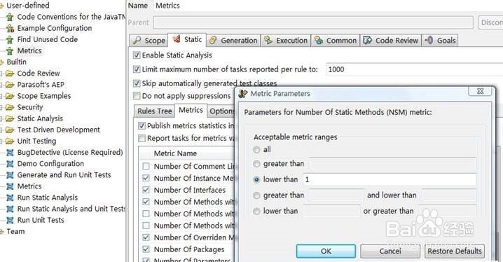Expand the Static Analysis folder node
503x262 pixels.
coord(1,118)
